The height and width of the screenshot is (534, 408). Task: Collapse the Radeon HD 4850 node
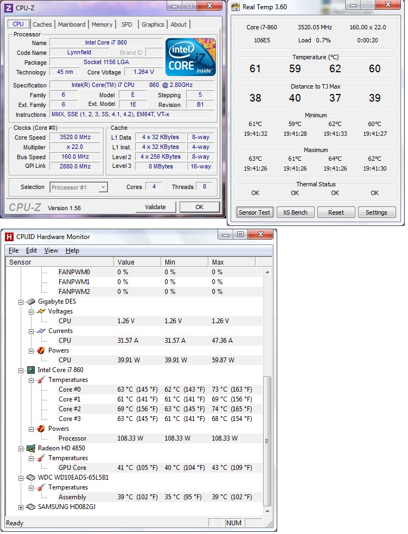click(x=21, y=449)
